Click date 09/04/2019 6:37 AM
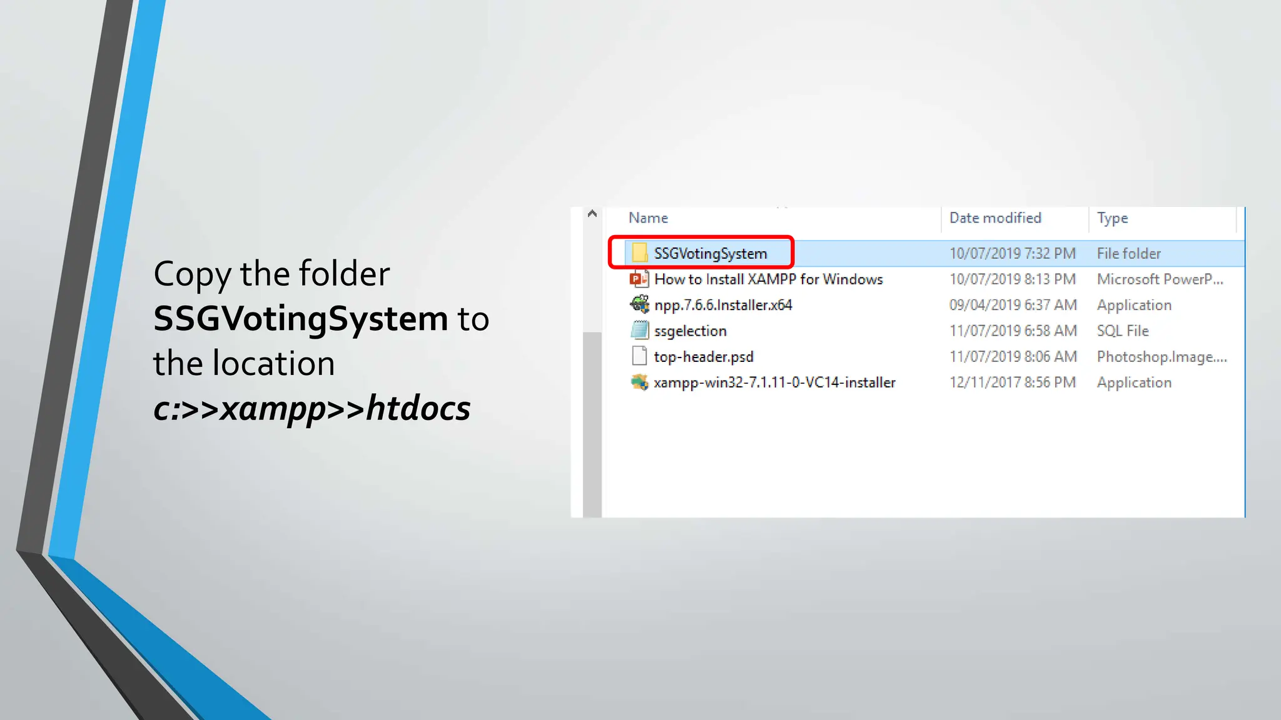Viewport: 1281px width, 720px height. click(1013, 304)
